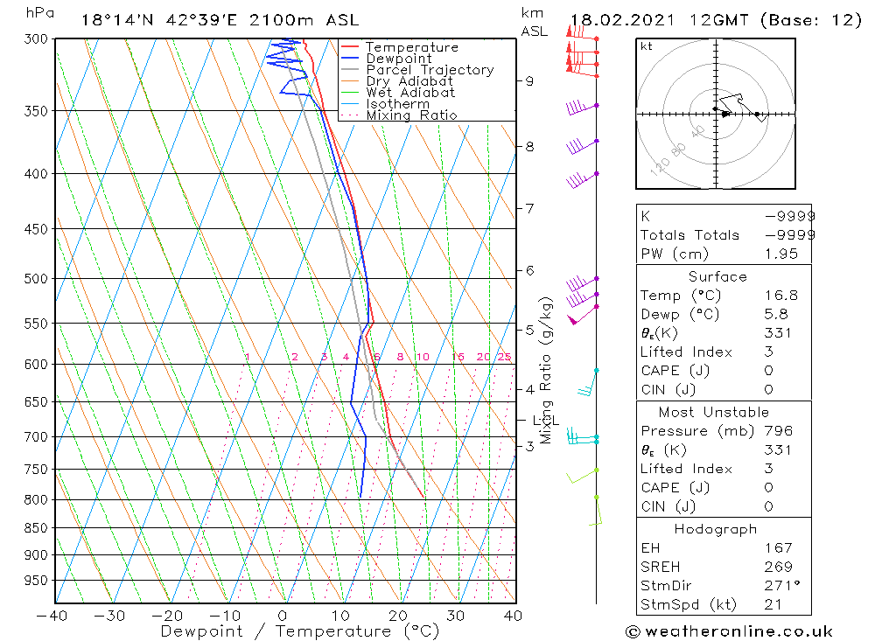Click the mixing ratio value 25 label
The image size is (875, 641).
point(505,357)
